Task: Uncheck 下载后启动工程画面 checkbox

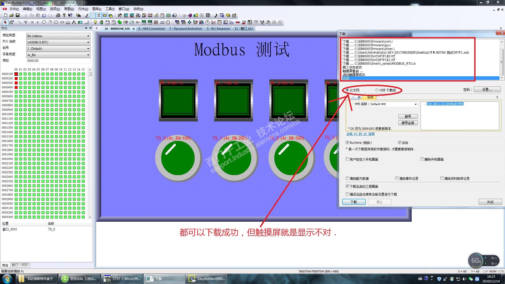Action: [347, 186]
